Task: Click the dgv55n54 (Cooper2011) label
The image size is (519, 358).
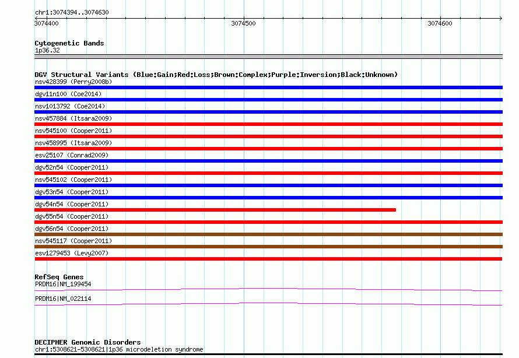Action: coord(72,216)
